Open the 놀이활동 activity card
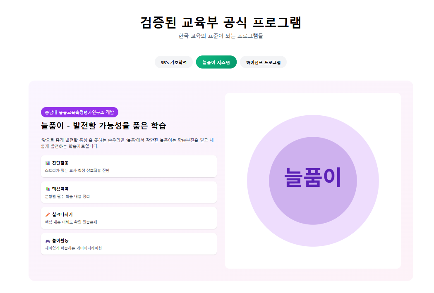The image size is (434, 293). (x=129, y=244)
